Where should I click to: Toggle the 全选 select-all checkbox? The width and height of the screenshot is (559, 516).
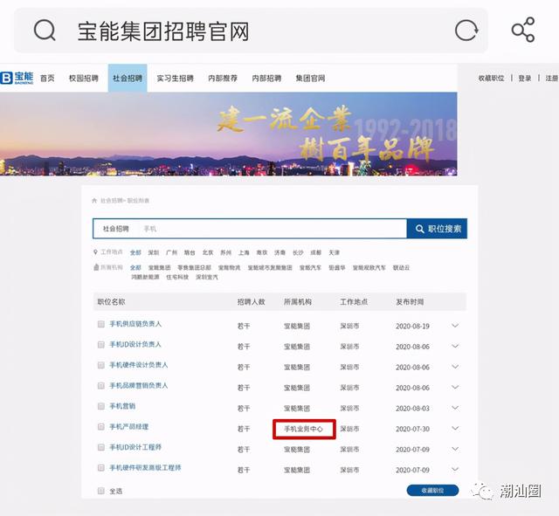(101, 491)
